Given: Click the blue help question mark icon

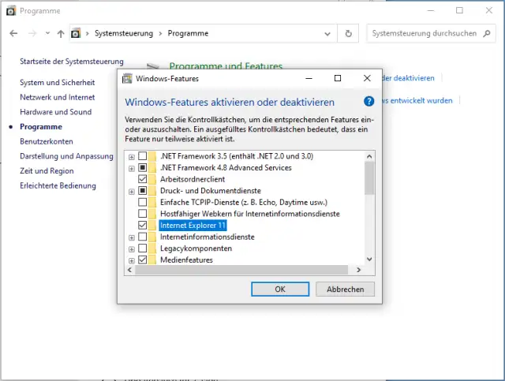Looking at the screenshot, I should [x=368, y=102].
